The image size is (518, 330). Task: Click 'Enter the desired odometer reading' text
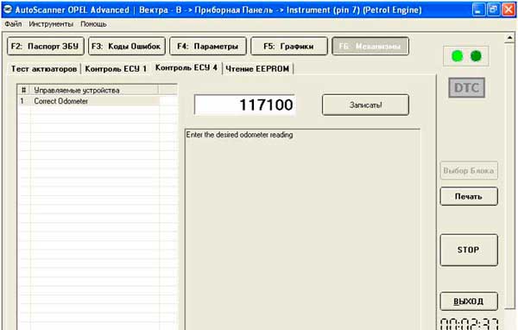coord(239,135)
